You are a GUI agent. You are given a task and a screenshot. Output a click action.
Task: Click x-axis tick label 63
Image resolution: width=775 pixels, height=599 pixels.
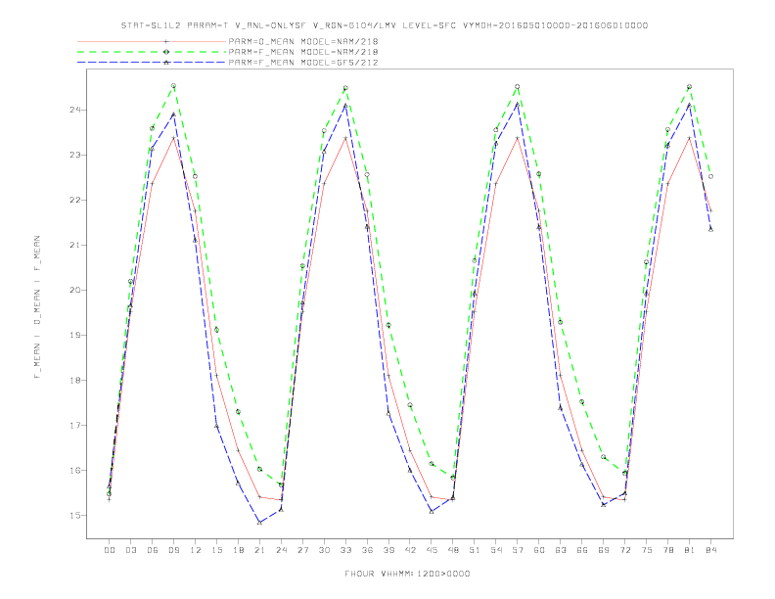pyautogui.click(x=561, y=550)
